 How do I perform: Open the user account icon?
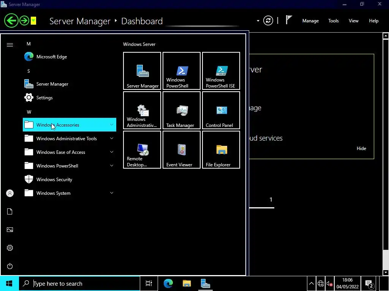coord(9,193)
